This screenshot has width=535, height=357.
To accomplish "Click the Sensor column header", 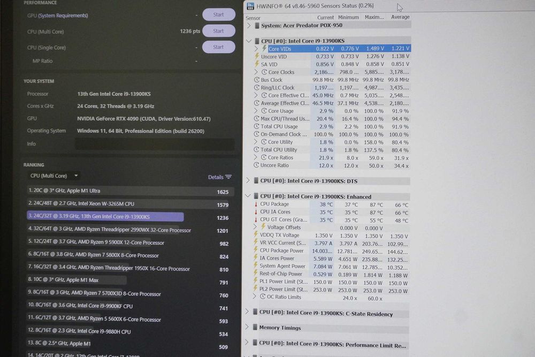I will (x=253, y=18).
